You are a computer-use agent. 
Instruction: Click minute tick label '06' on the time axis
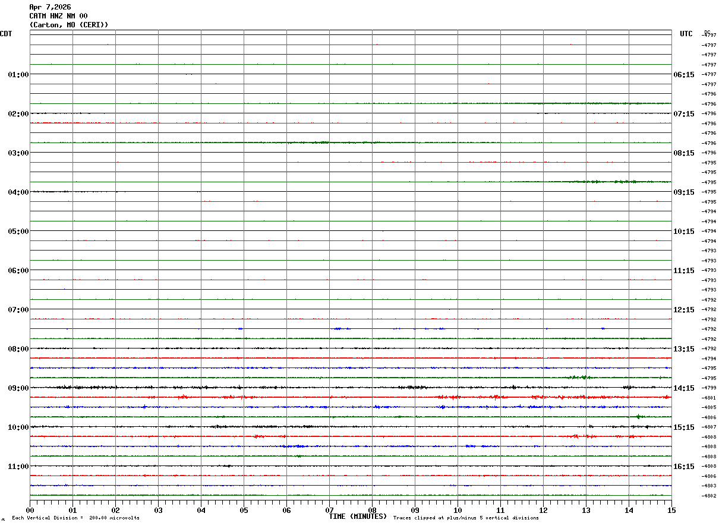tap(286, 511)
